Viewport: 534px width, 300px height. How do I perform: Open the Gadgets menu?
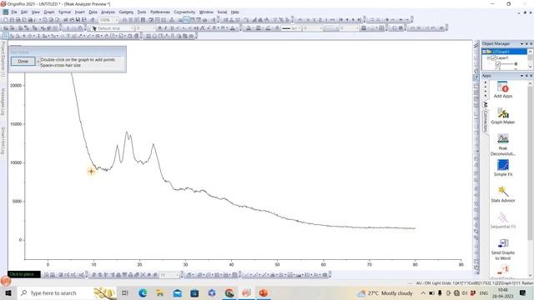126,12
